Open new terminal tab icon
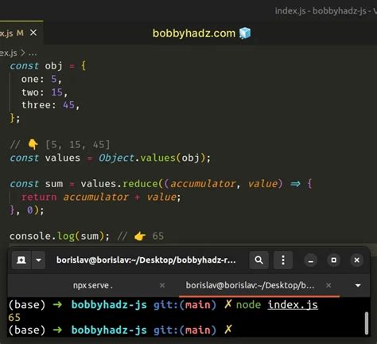The image size is (377, 344). coord(21,260)
